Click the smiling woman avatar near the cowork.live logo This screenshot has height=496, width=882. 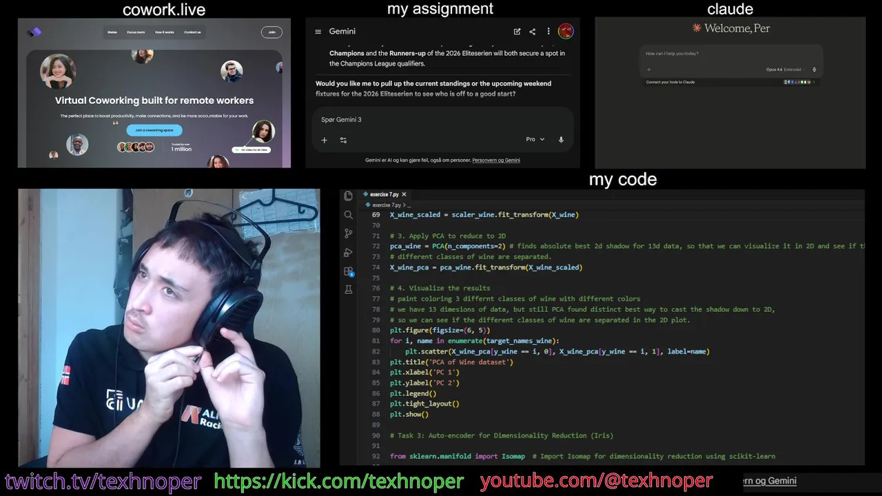click(57, 72)
